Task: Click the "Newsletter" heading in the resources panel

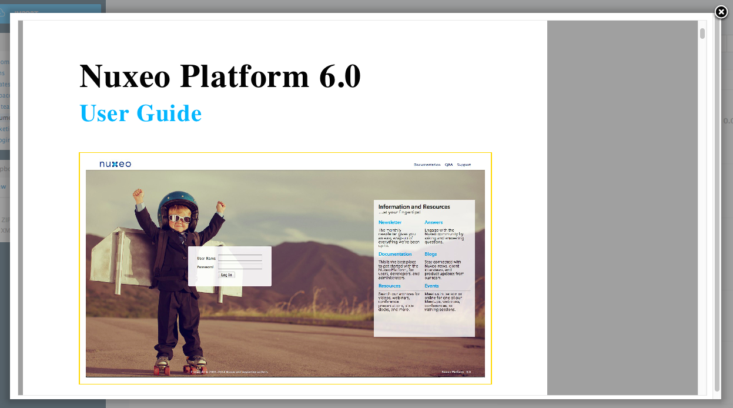Action: coord(390,222)
